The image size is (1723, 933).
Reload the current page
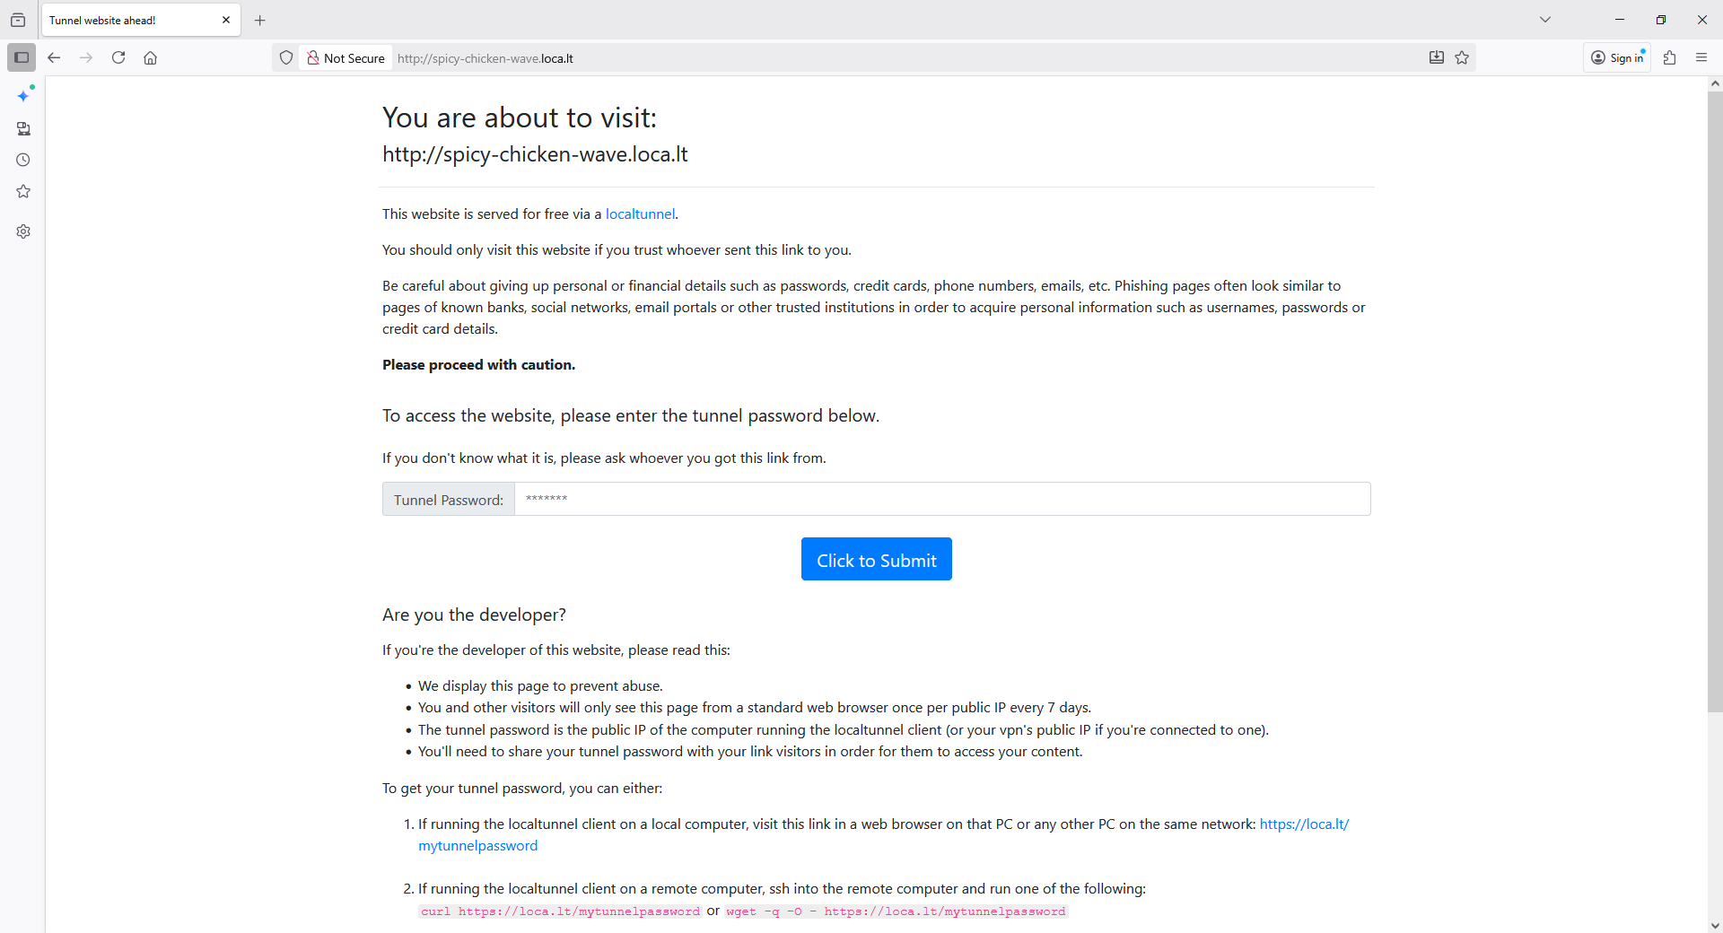point(118,57)
